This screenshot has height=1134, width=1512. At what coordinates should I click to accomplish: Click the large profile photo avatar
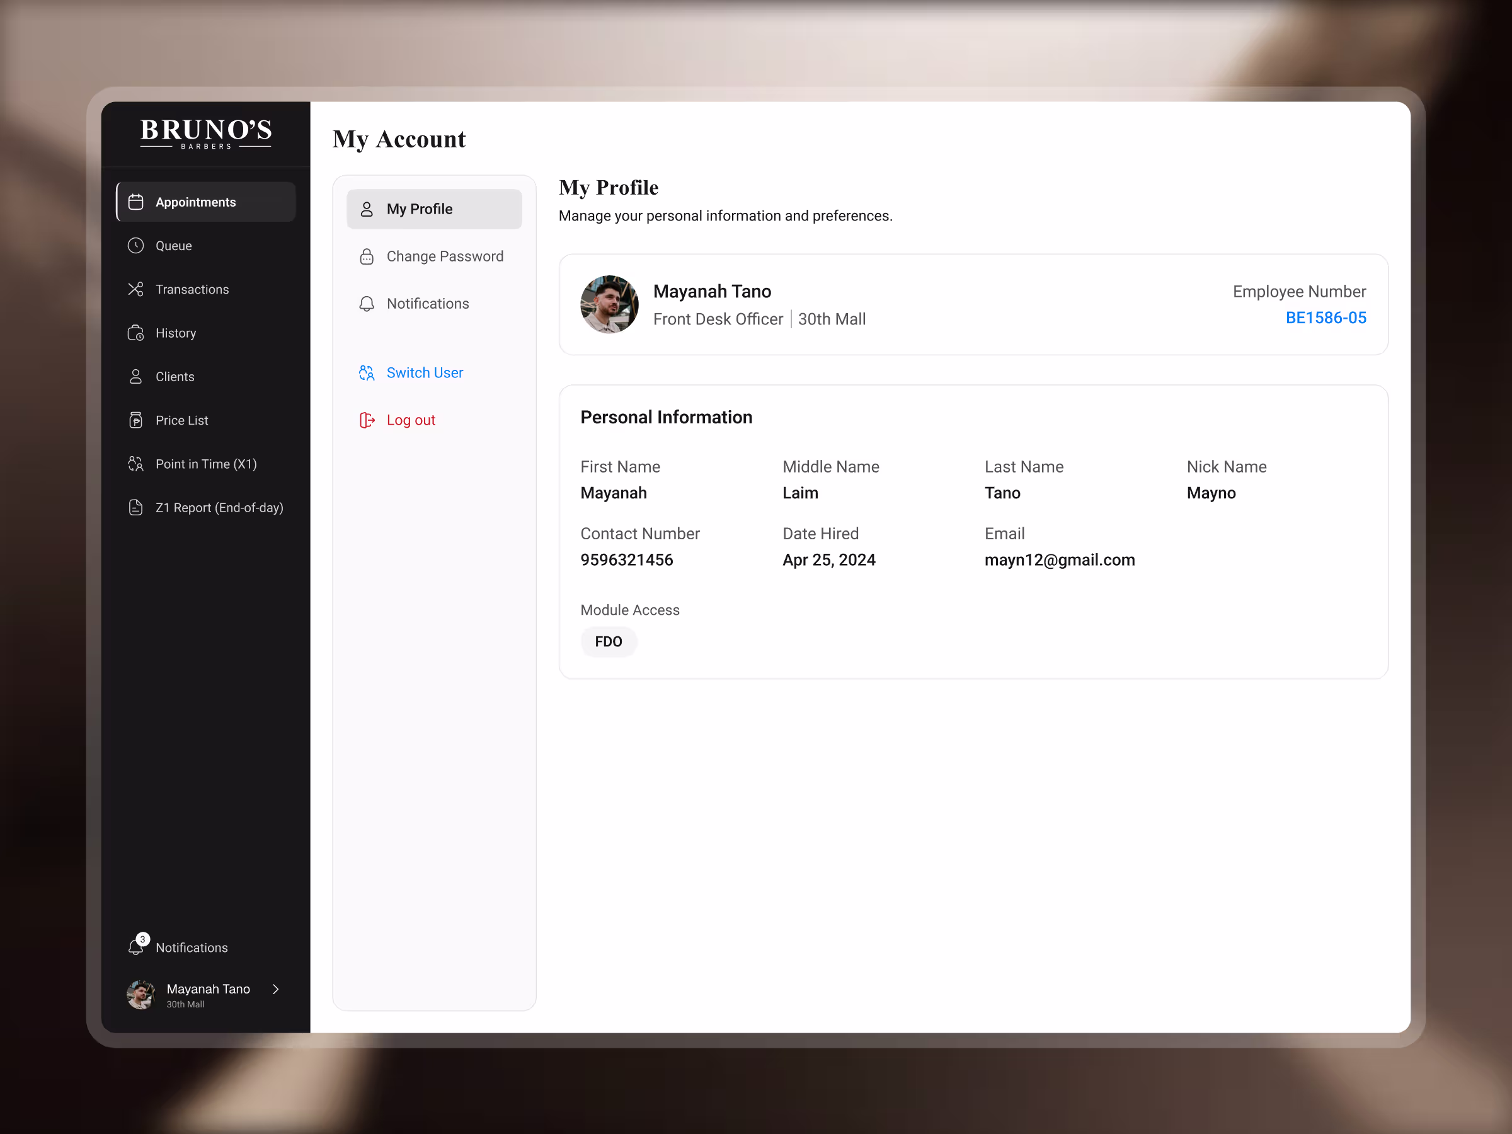609,305
